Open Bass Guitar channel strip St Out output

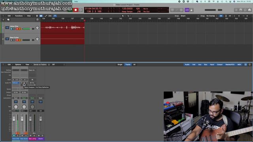(24, 92)
